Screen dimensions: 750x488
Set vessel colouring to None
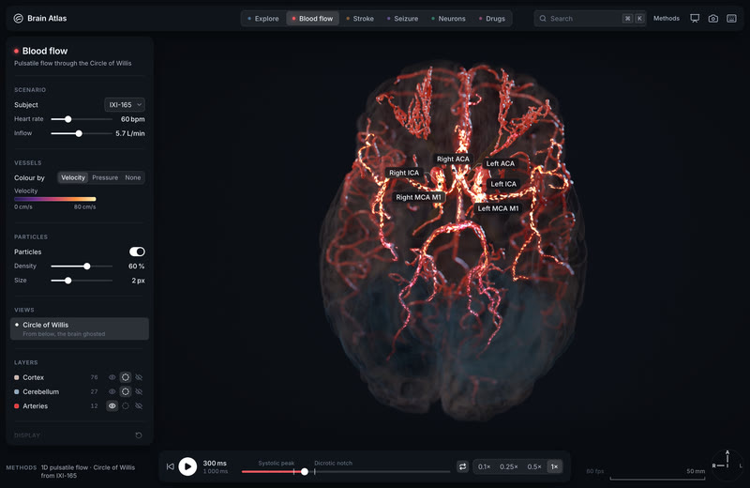(132, 177)
